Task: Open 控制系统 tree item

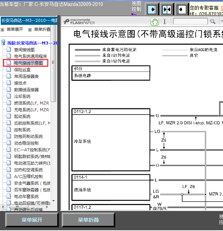Action: pyautogui.click(x=22, y=130)
